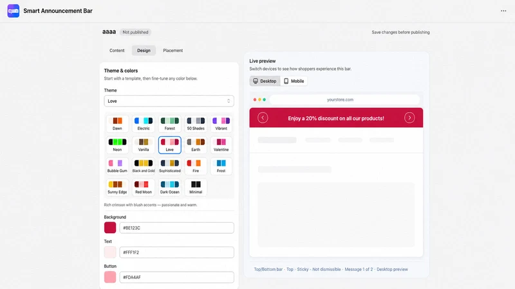Screen dimensions: 515x289
Task: Open the Text color swatch picker
Action: (x=110, y=252)
